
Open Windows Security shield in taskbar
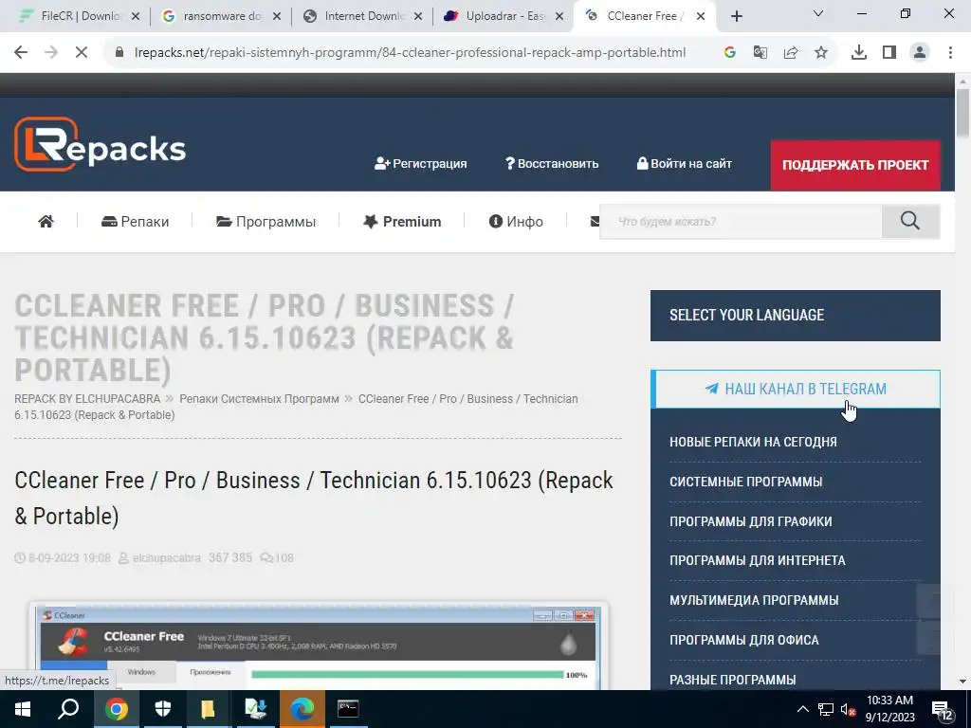click(162, 709)
